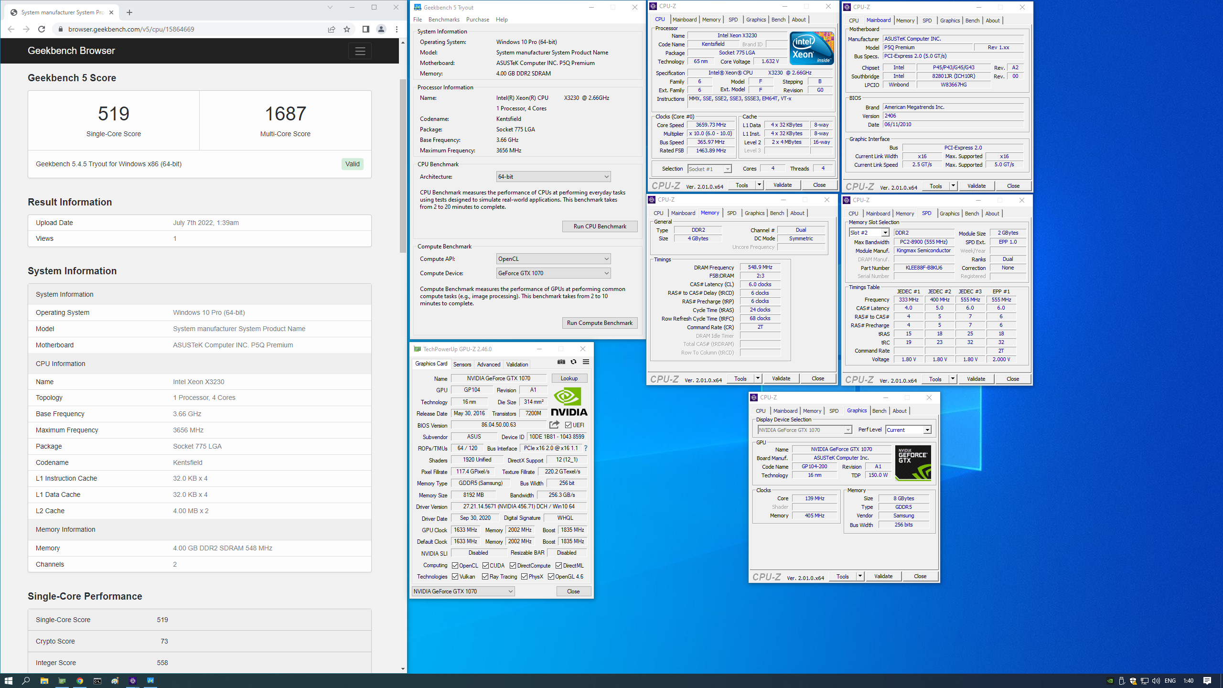
Task: Click Chrome taskbar icon
Action: [80, 680]
